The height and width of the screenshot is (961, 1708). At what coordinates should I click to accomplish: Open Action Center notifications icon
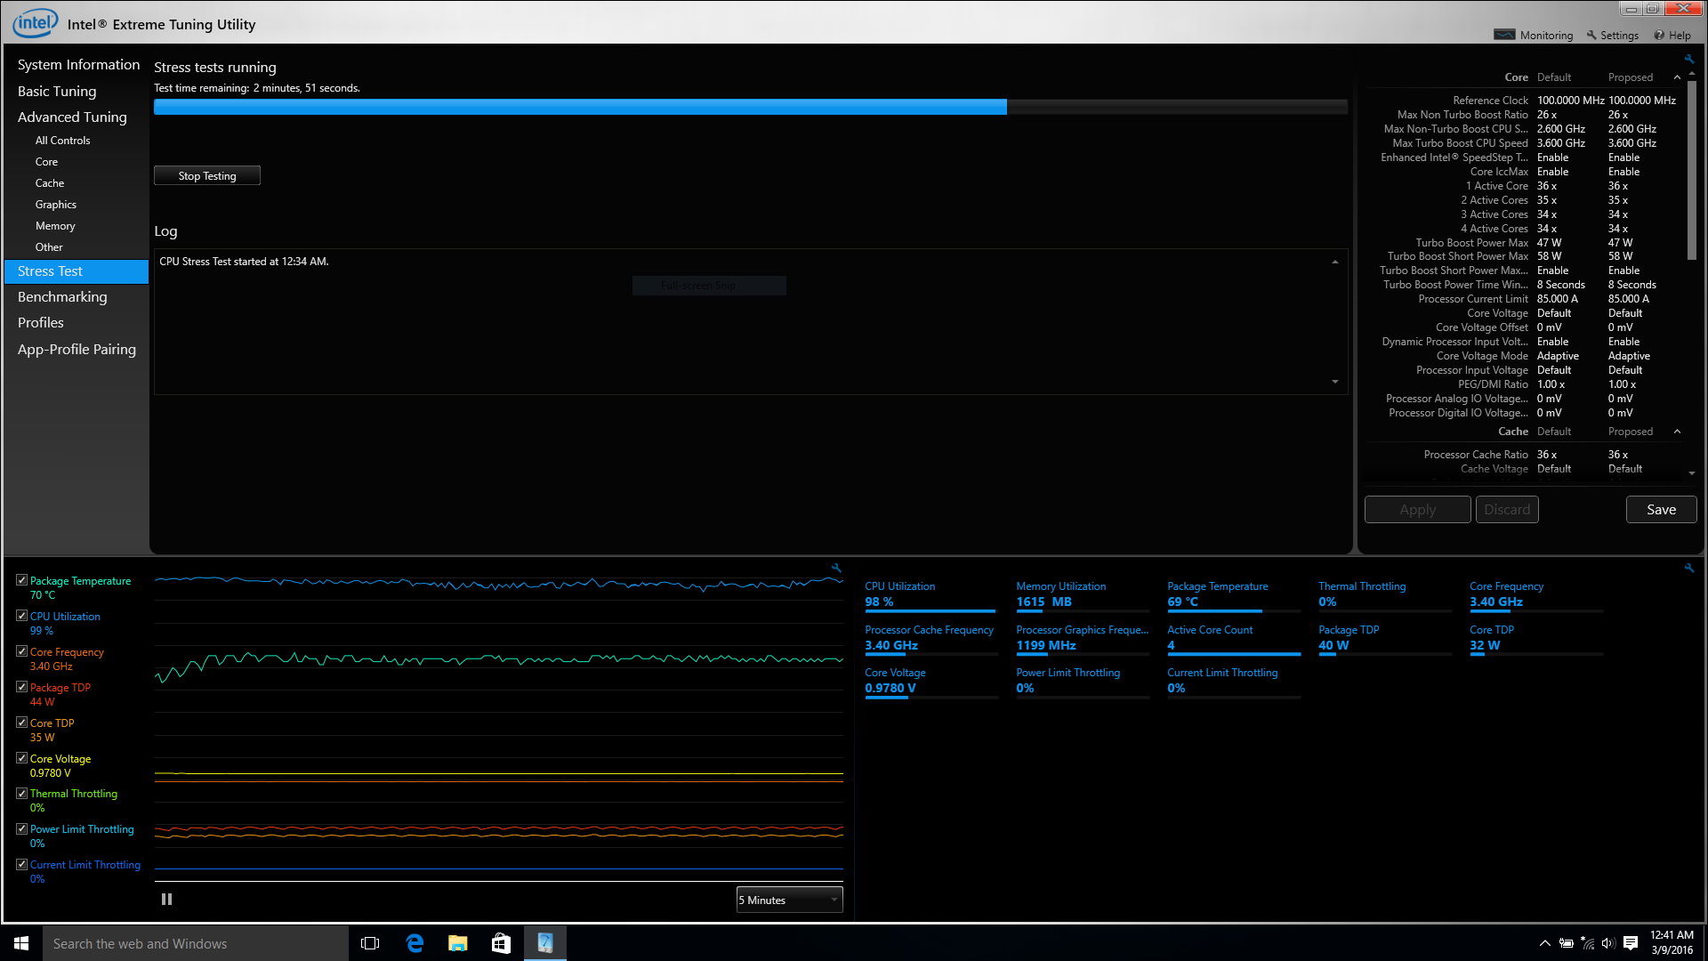[1631, 943]
